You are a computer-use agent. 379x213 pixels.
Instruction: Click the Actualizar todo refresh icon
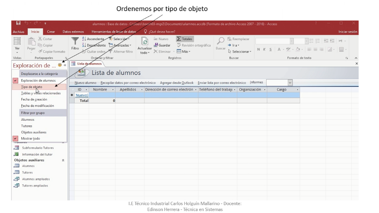pos(144,42)
